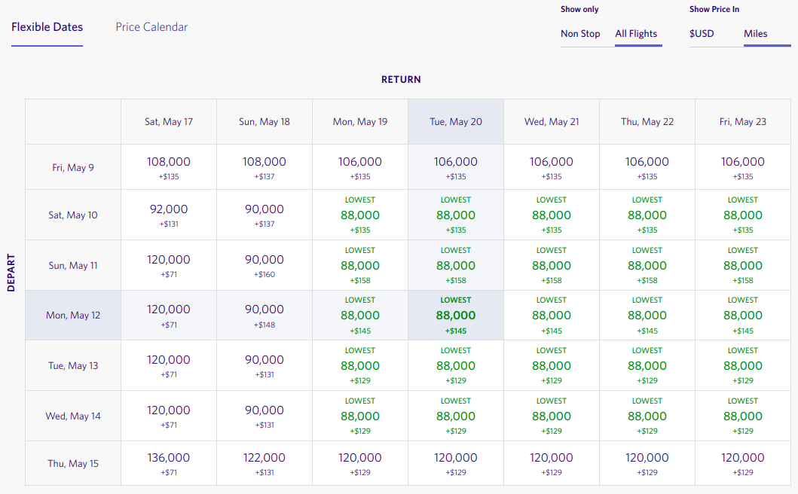This screenshot has height=494, width=798.
Task: Choose May 15 to May 23 fare 120,000
Action: click(742, 463)
